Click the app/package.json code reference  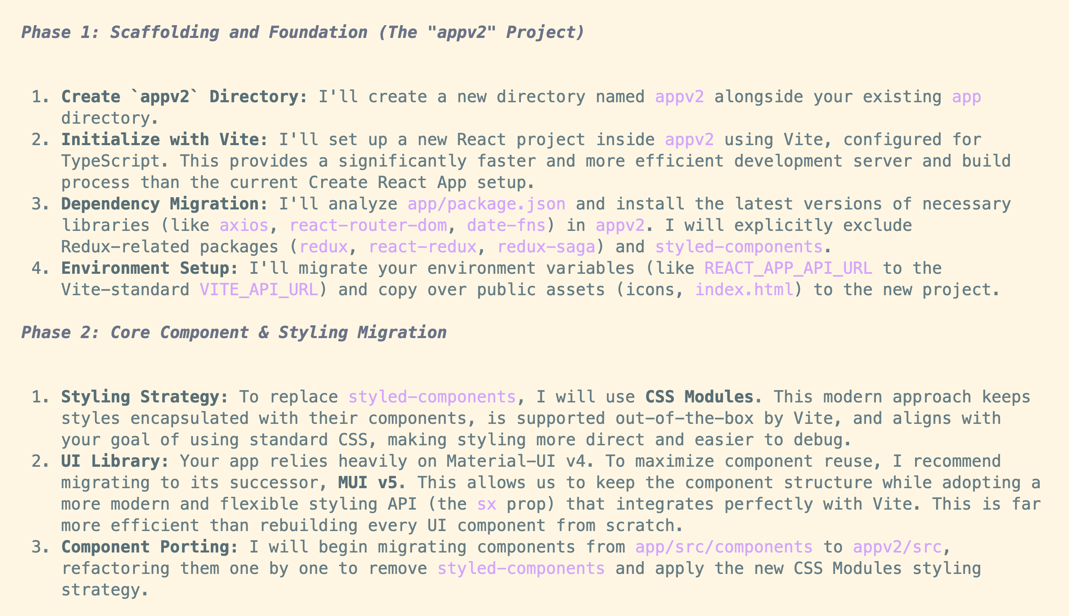487,204
